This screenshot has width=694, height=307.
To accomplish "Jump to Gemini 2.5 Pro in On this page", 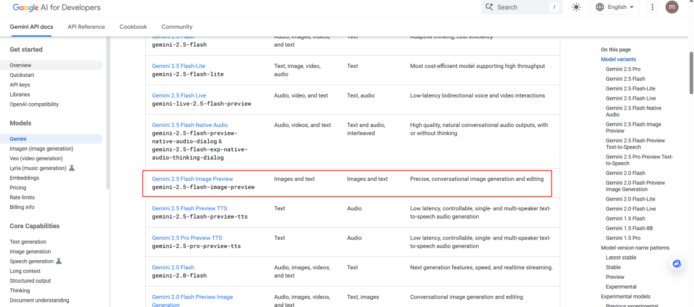I will coord(623,69).
